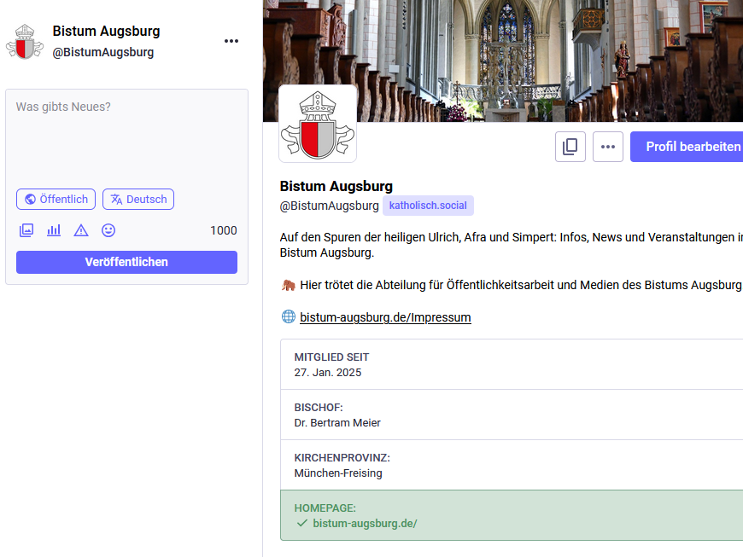This screenshot has width=743, height=557.
Task: Open the emoji picker smiley icon
Action: [x=108, y=230]
